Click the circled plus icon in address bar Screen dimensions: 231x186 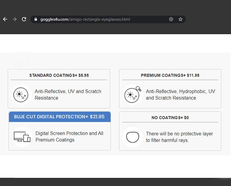click(171, 19)
